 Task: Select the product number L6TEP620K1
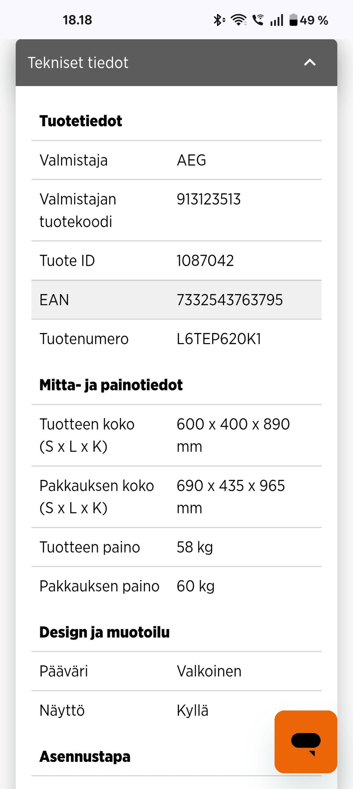click(x=219, y=339)
